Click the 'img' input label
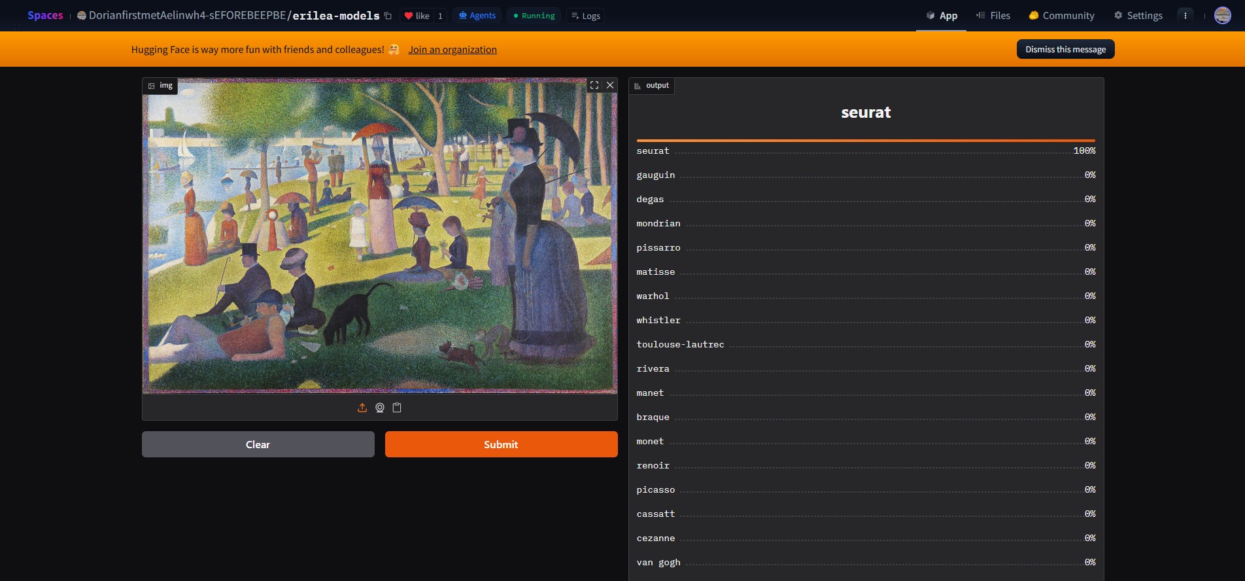 [x=160, y=86]
